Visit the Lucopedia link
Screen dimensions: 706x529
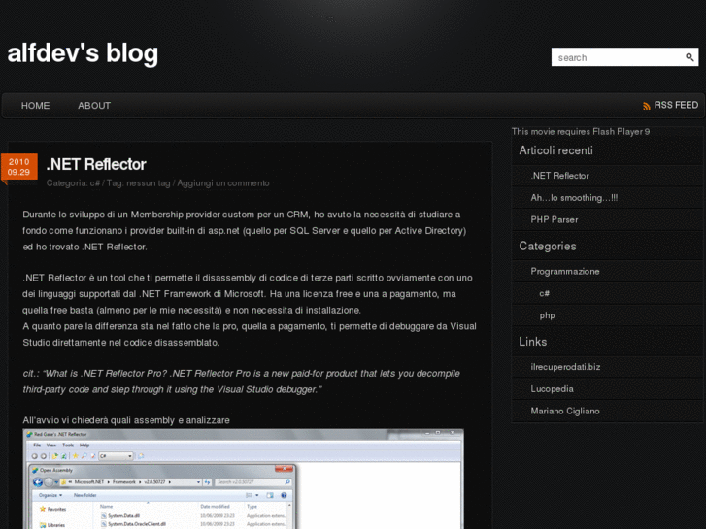(x=552, y=388)
